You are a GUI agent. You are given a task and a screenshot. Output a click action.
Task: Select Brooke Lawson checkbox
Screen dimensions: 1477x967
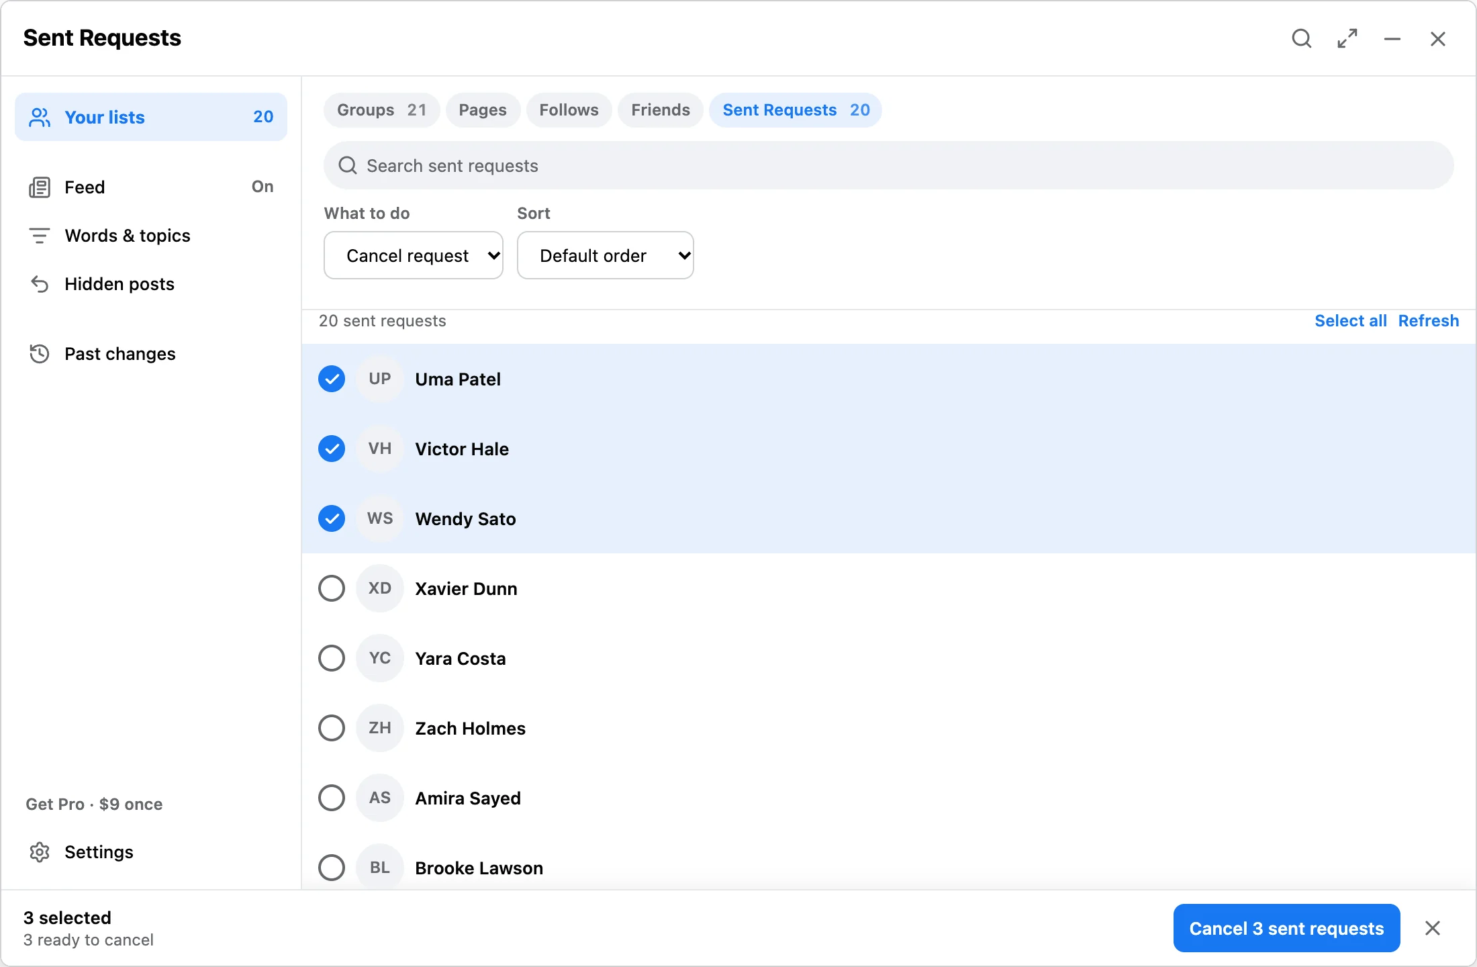[332, 868]
